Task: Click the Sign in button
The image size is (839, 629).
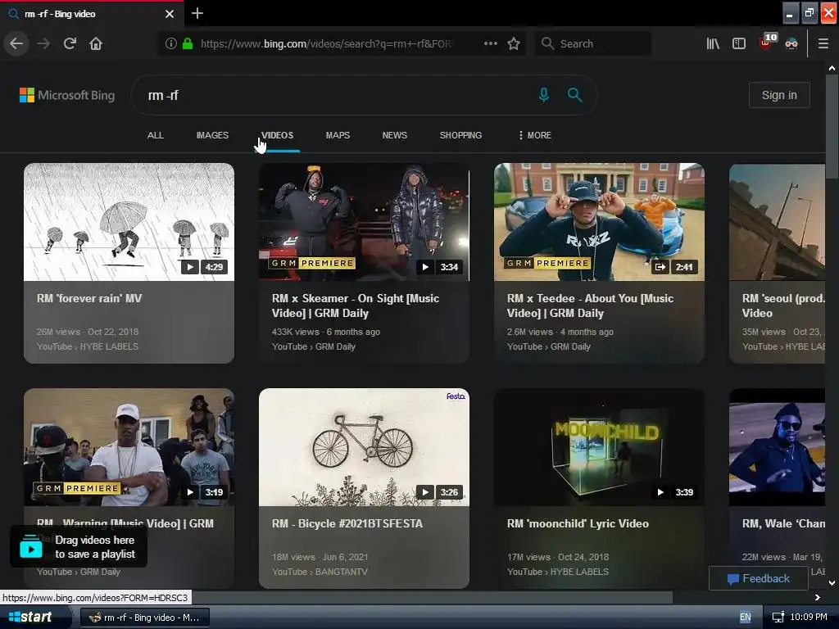Action: coord(779,95)
